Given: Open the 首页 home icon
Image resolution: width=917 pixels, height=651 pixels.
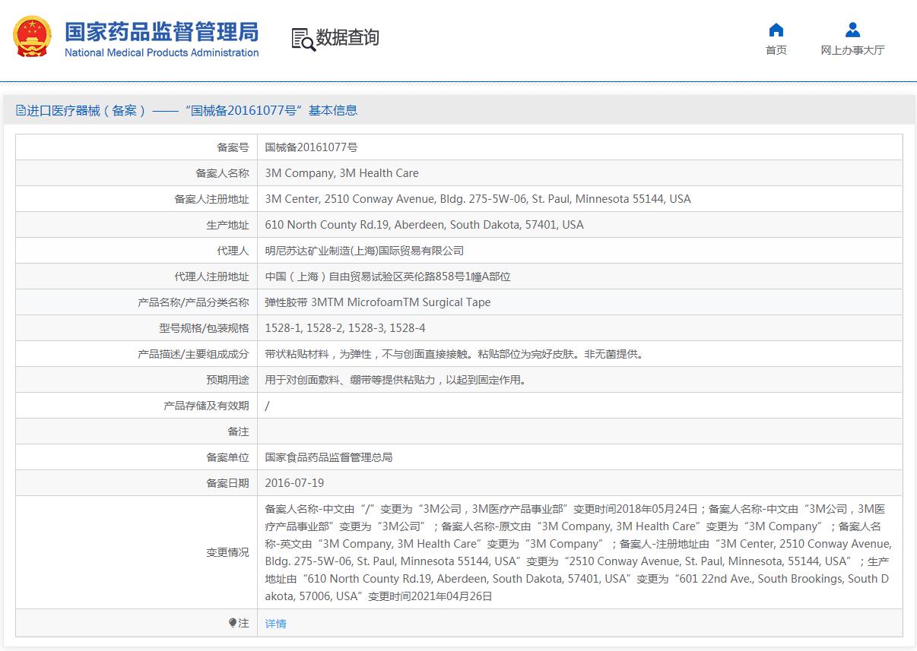Looking at the screenshot, I should pos(776,30).
